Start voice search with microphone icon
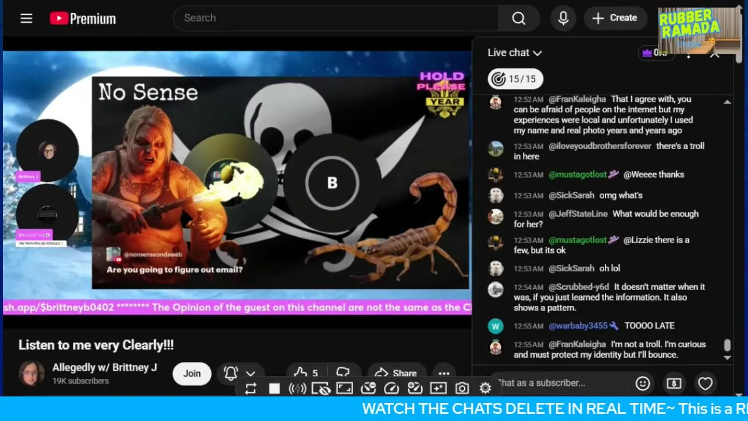The width and height of the screenshot is (748, 421). (563, 18)
